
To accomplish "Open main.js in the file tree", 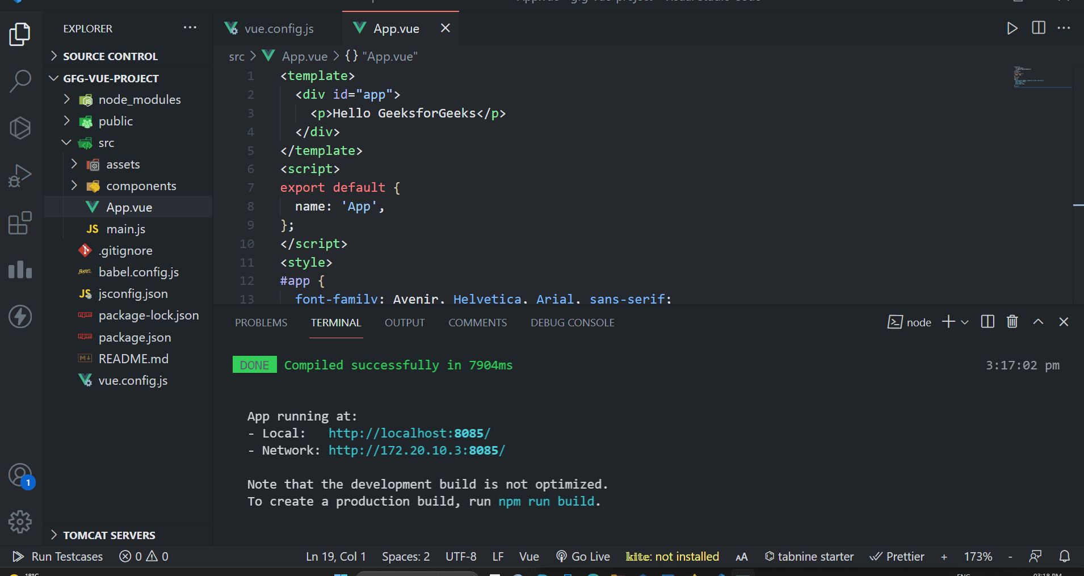I will pos(128,229).
